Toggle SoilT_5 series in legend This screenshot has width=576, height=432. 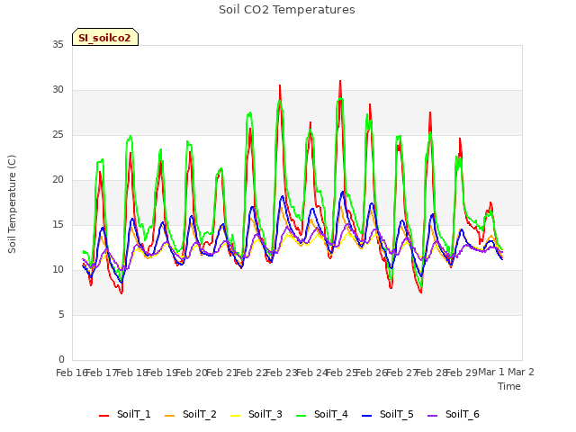click(388, 414)
